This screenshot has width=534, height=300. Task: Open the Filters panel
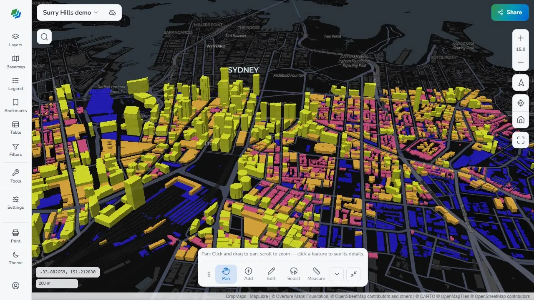15,150
